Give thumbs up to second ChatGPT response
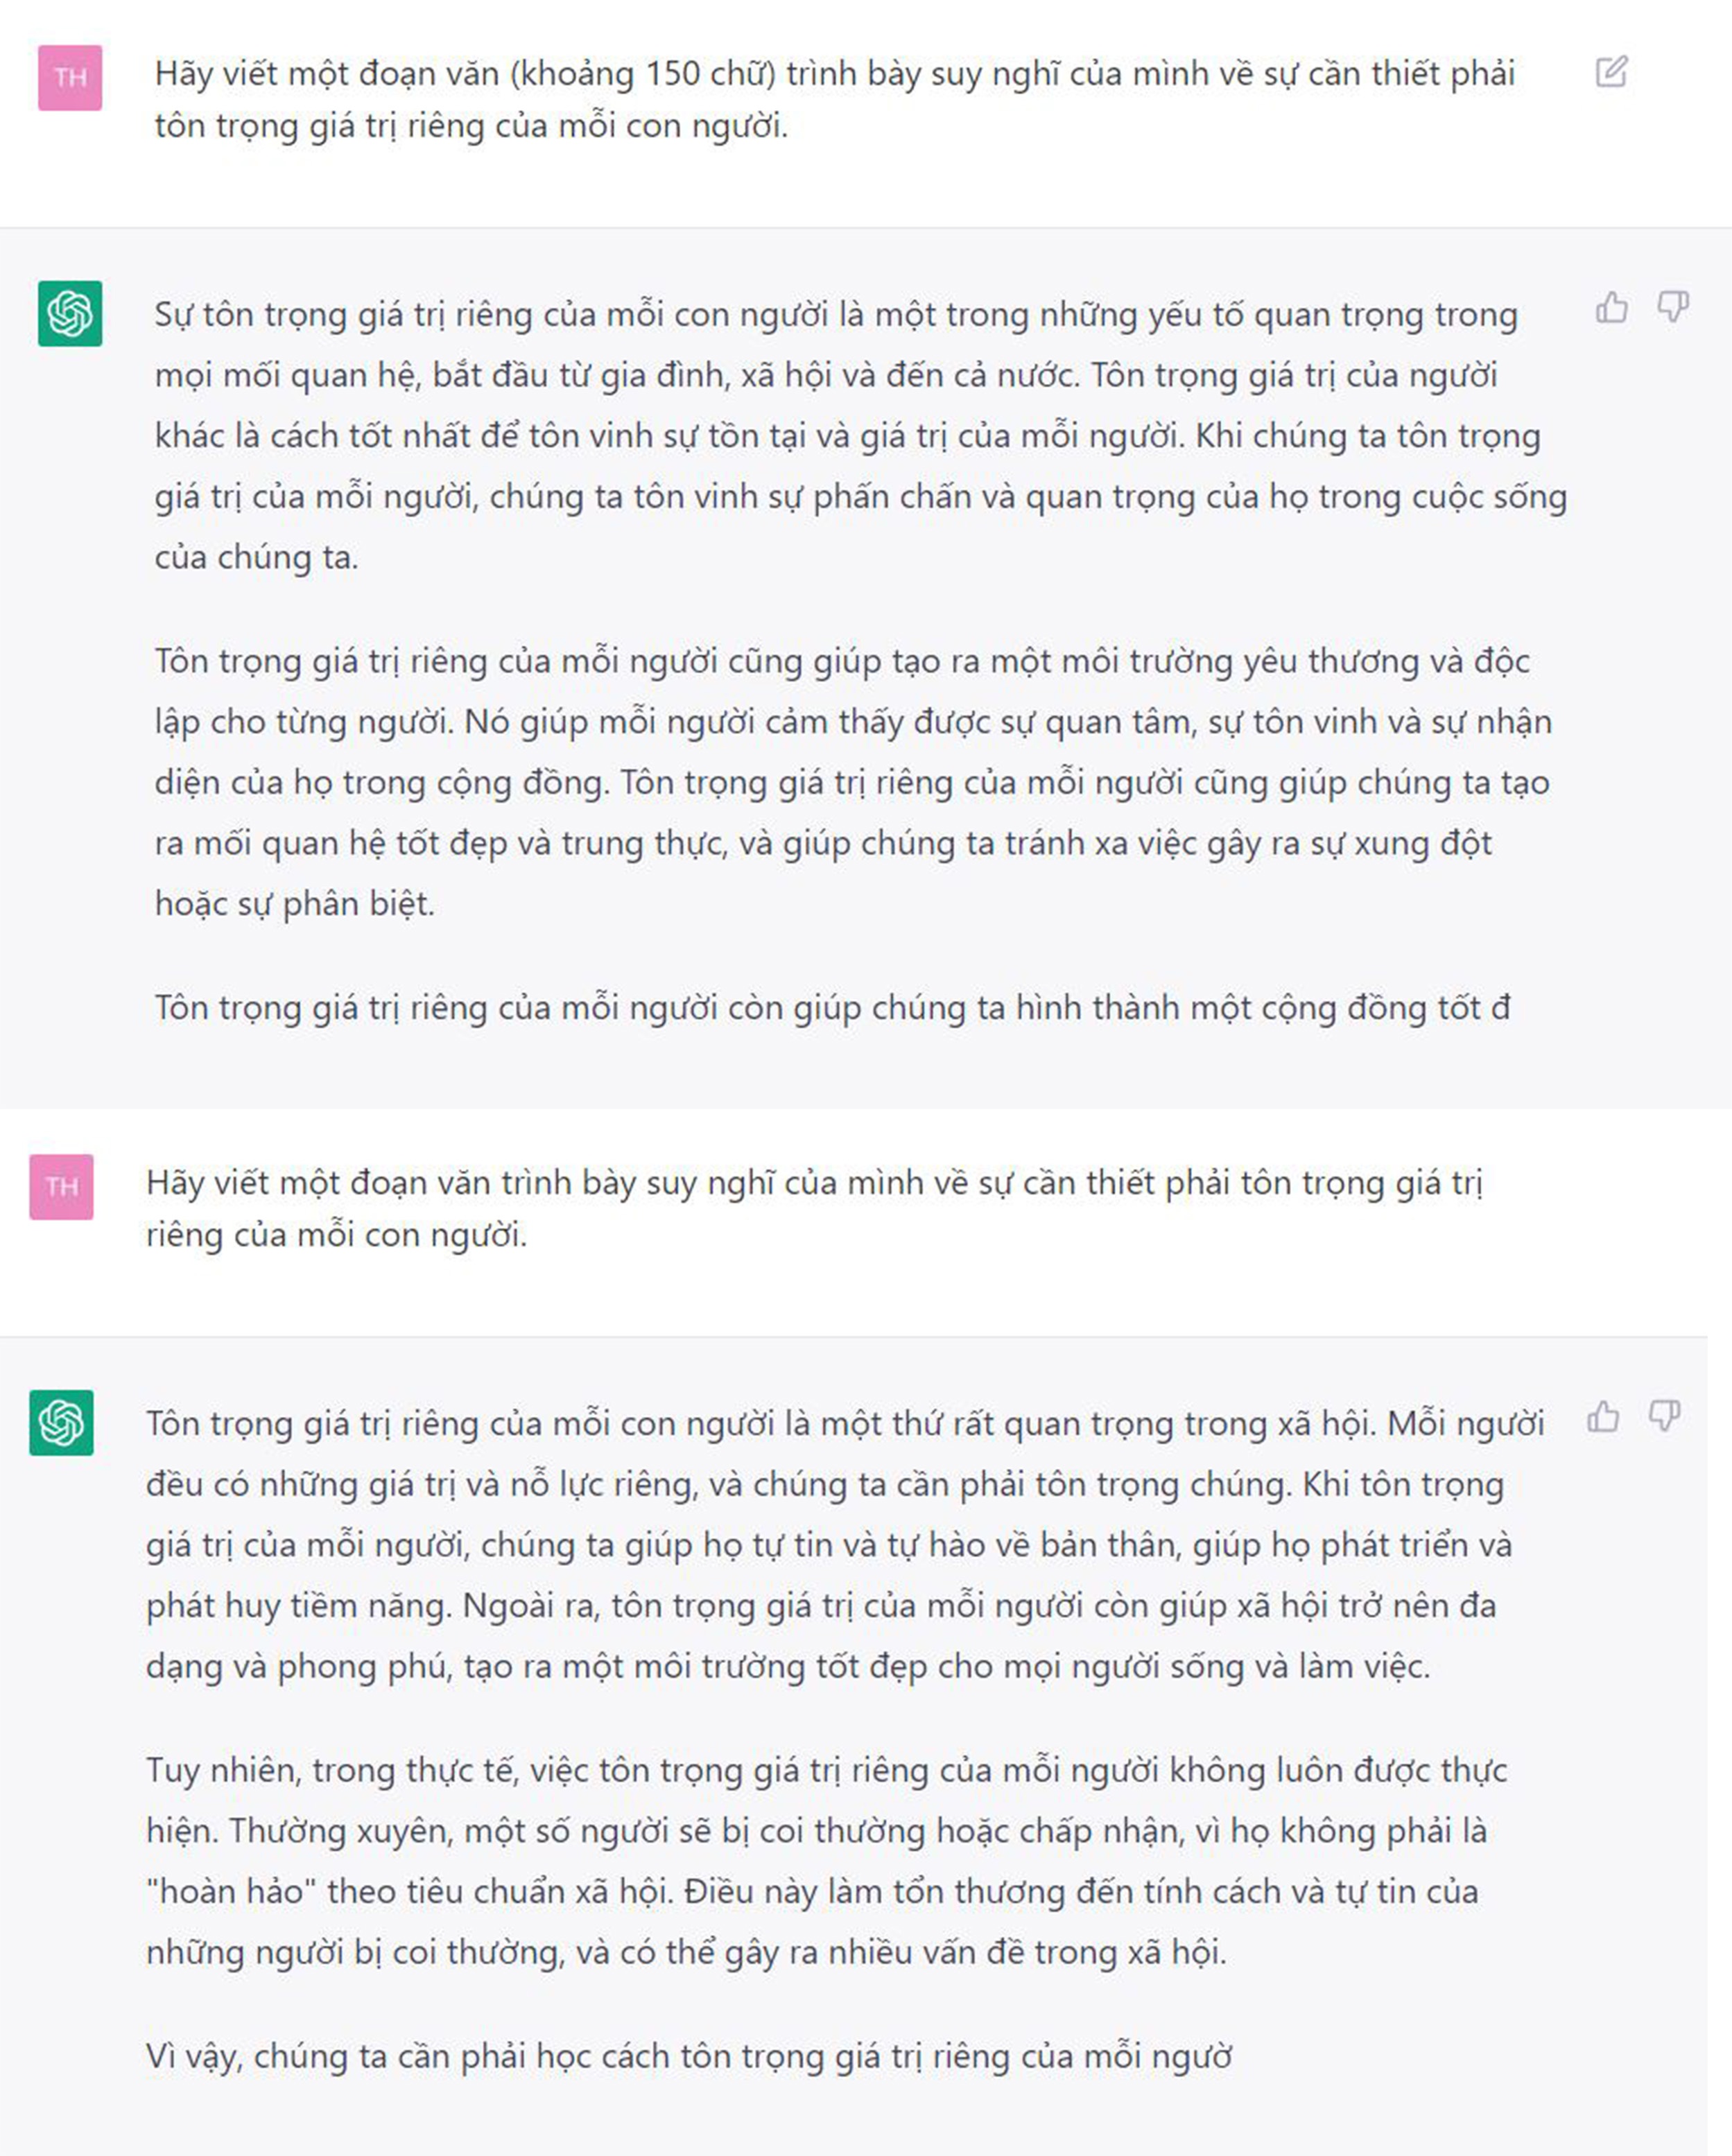 1602,1417
